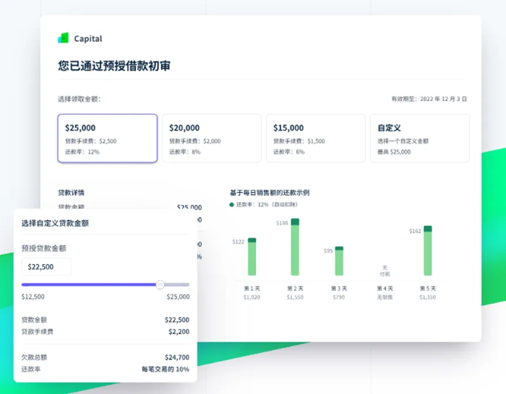This screenshot has width=506, height=394.
Task: Click the 还款率: 6% text in $15,000 card
Action: [x=289, y=152]
